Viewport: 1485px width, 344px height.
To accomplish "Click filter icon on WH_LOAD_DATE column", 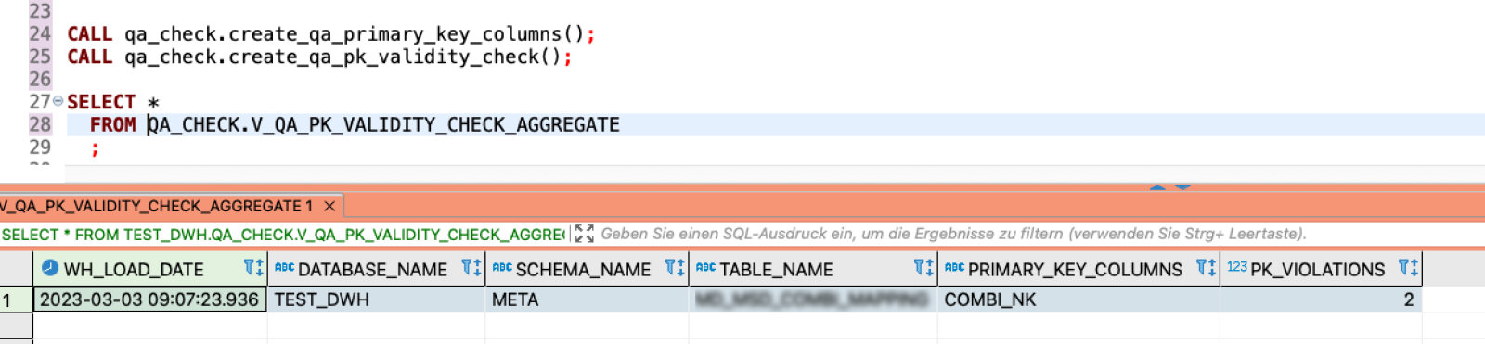I will coord(252,268).
